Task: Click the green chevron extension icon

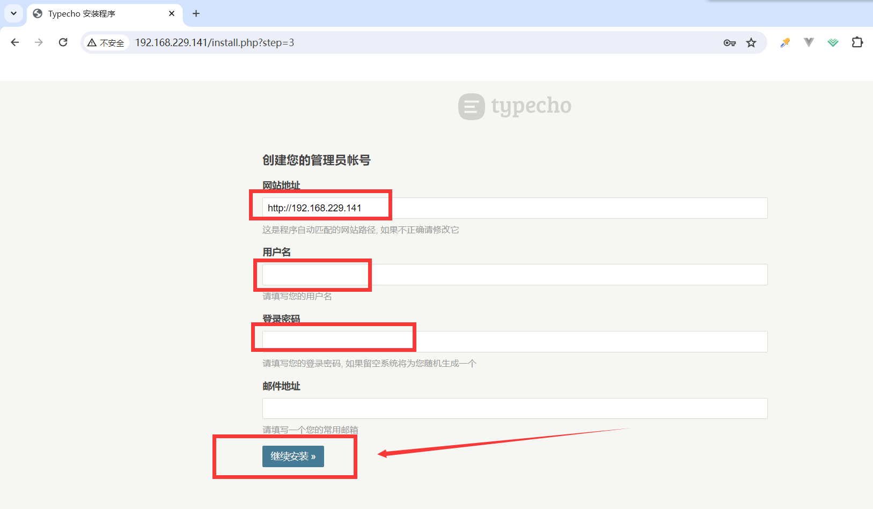Action: [x=833, y=42]
